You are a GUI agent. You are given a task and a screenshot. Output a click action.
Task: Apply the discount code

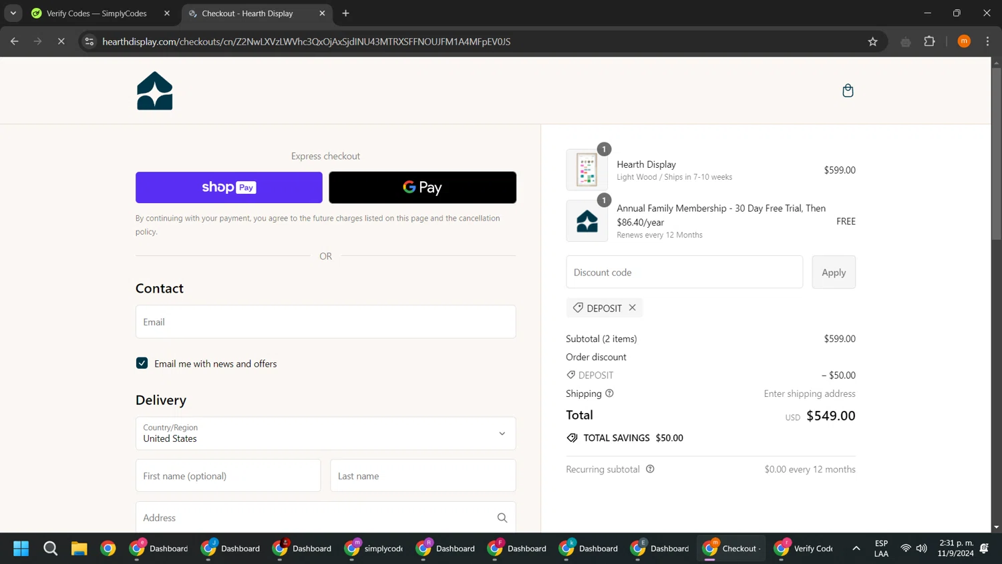(x=834, y=272)
